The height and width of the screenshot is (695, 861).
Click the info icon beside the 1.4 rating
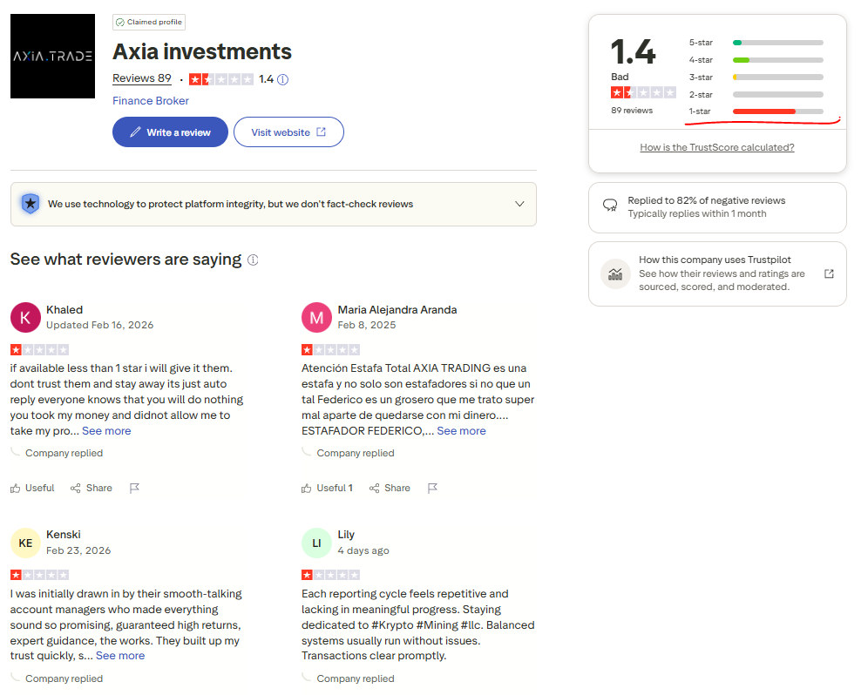click(x=282, y=79)
